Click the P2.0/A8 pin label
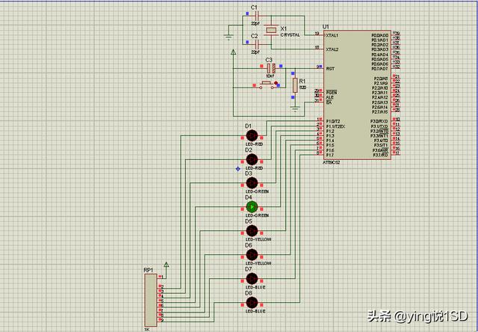The width and height of the screenshot is (478, 332). tap(381, 79)
